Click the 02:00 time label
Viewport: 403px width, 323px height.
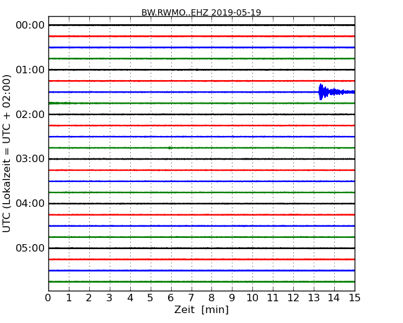click(30, 114)
